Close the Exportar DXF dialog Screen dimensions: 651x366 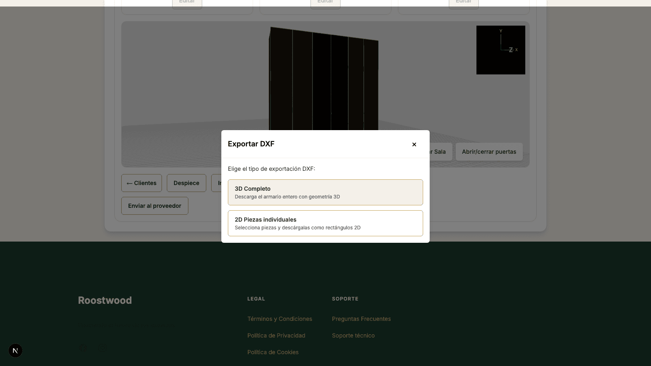(414, 144)
